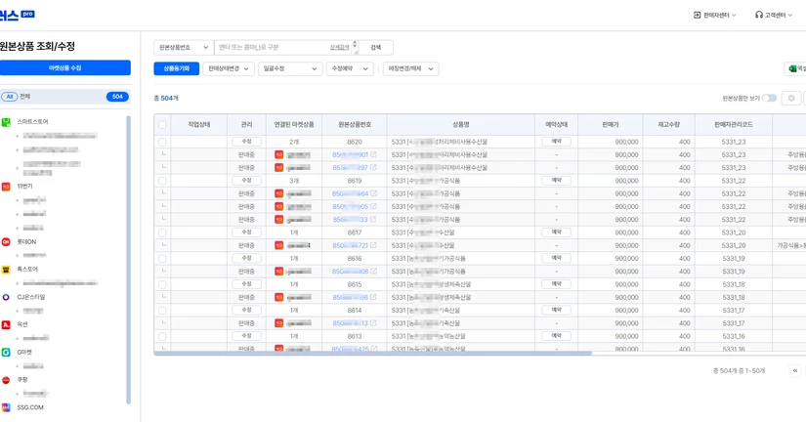This screenshot has height=422, width=806.
Task: Select the G마켓 market icon in sidebar
Action: [x=6, y=352]
